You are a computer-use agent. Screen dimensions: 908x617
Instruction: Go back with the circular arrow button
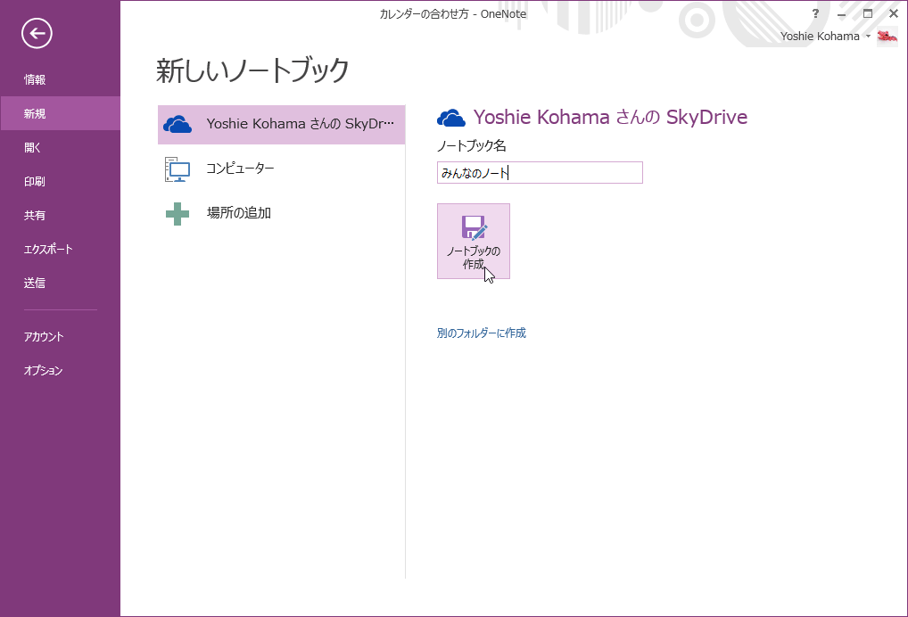click(37, 34)
